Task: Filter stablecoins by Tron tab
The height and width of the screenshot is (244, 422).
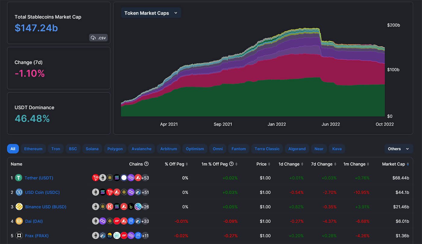Action: [x=56, y=149]
